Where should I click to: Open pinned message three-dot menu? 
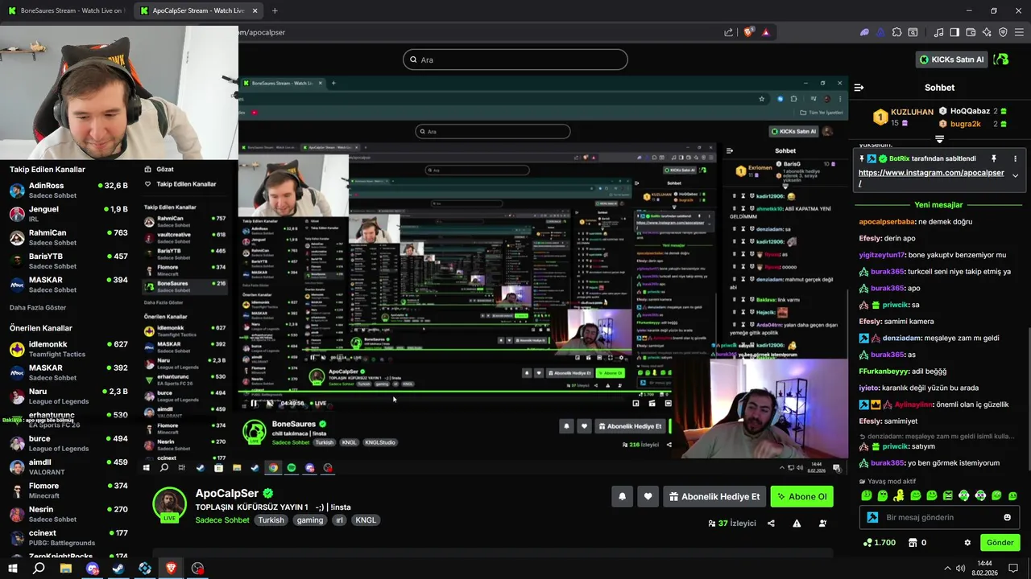click(1015, 158)
